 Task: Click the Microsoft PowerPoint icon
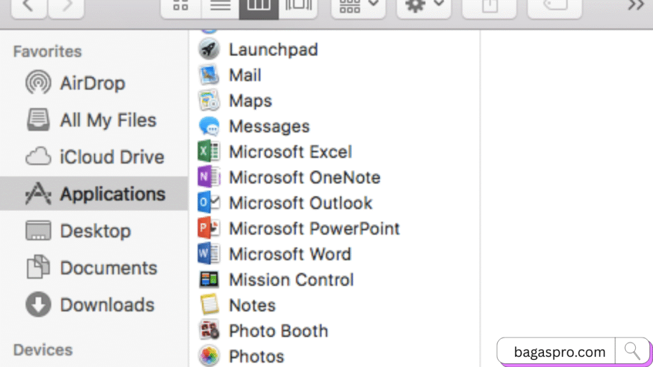[209, 228]
